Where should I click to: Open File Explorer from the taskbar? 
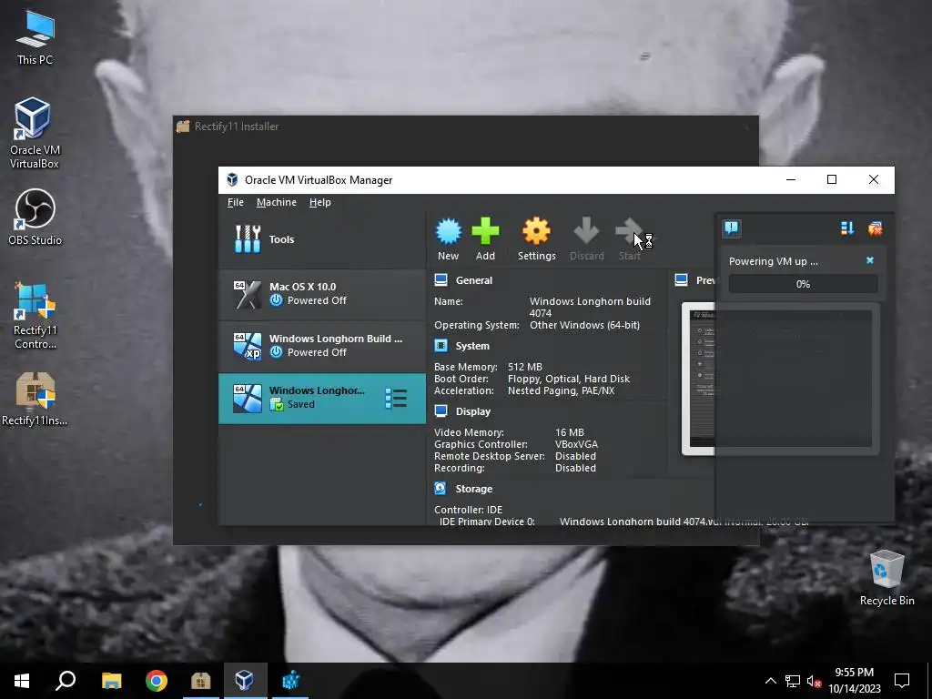[x=111, y=681]
